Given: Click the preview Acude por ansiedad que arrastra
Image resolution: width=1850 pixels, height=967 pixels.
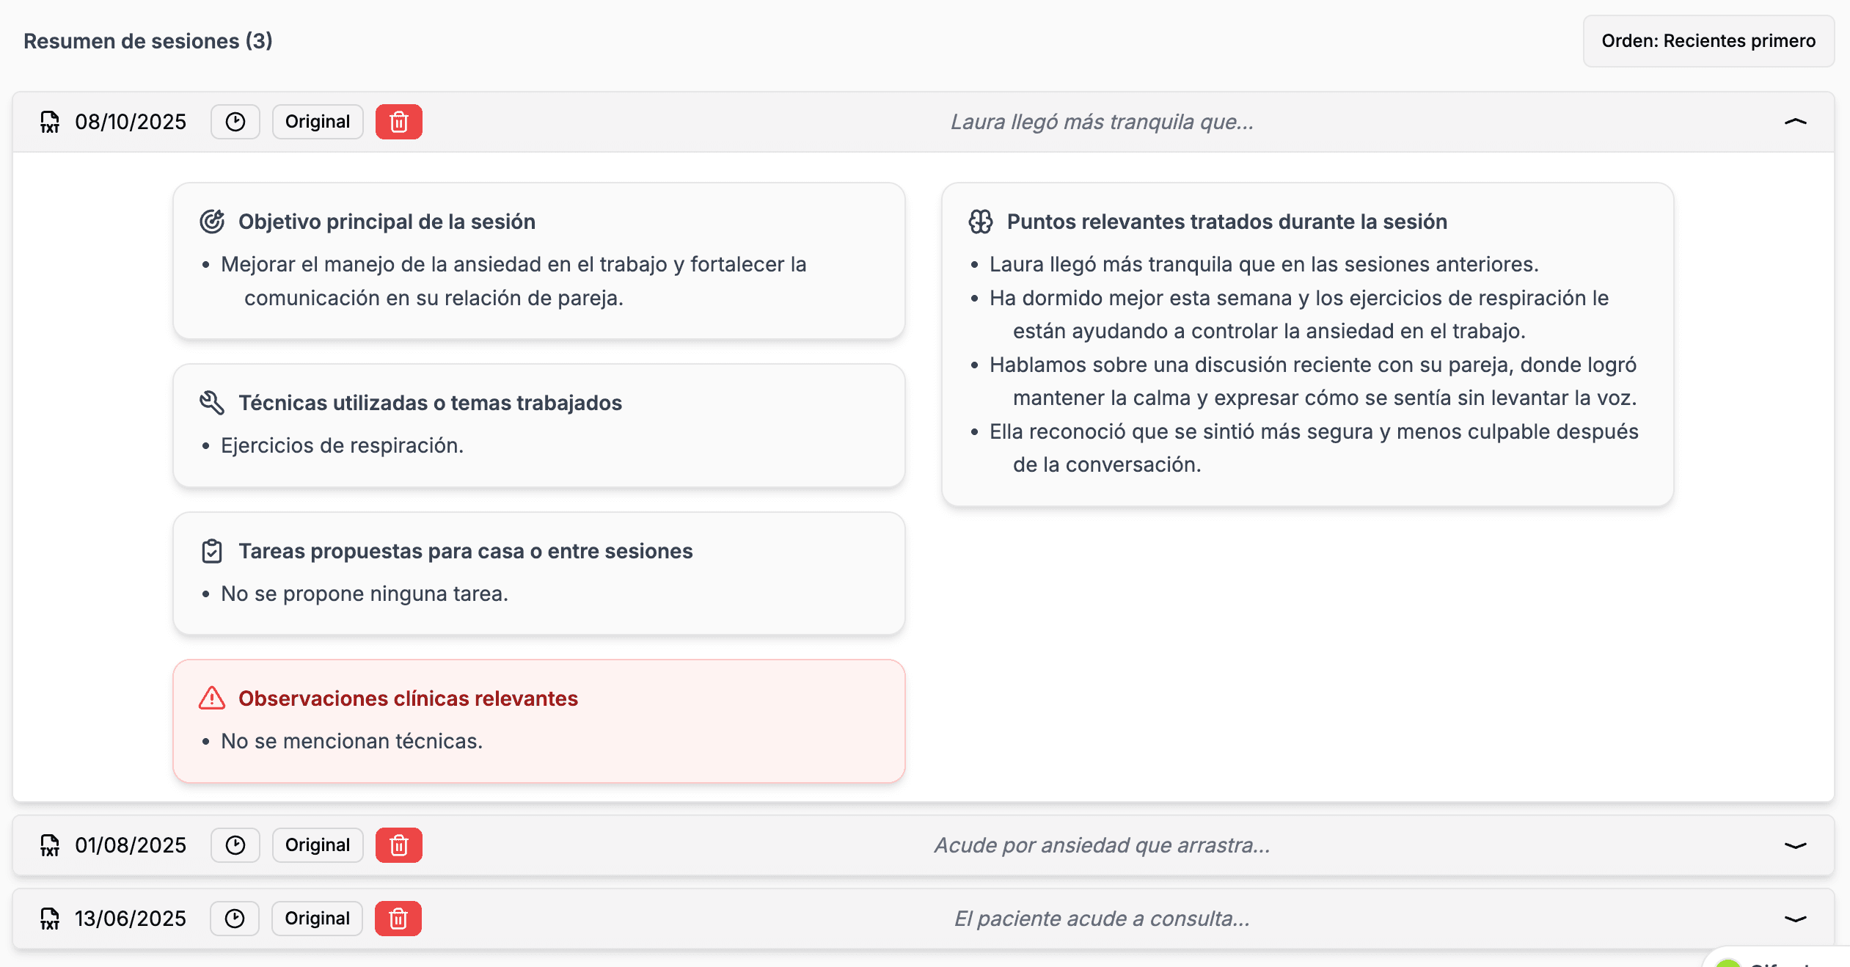Looking at the screenshot, I should pos(1102,844).
